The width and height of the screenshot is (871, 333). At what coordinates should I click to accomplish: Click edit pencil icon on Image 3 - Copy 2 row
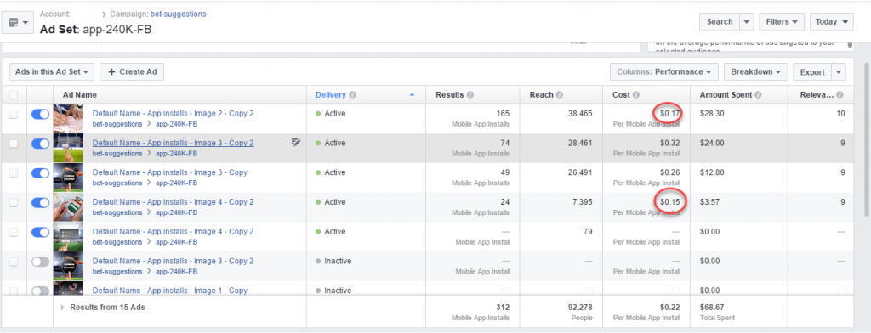(x=296, y=143)
